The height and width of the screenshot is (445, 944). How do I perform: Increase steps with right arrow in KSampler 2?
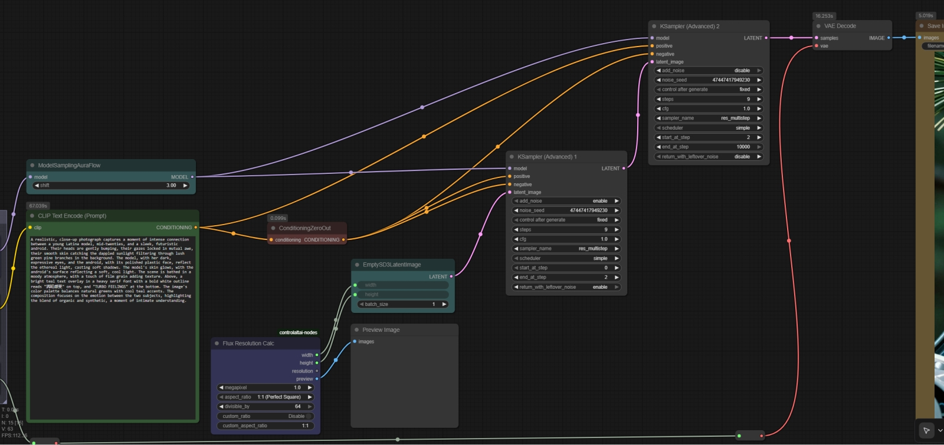759,99
